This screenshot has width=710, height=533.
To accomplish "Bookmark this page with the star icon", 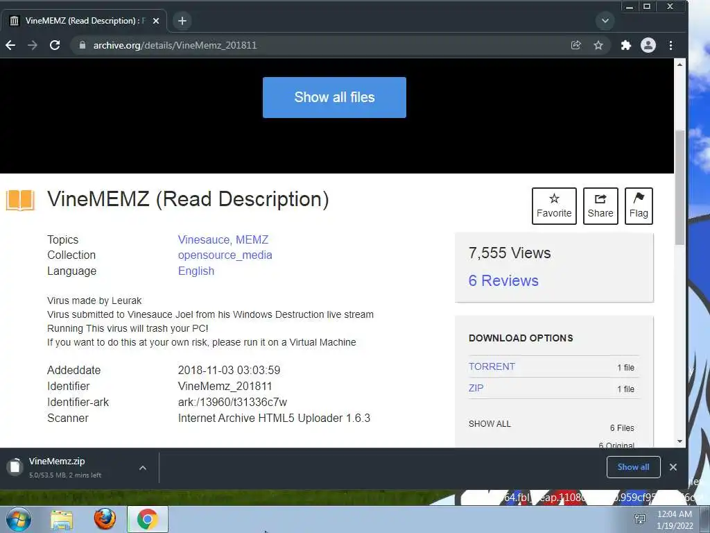I will tap(598, 45).
